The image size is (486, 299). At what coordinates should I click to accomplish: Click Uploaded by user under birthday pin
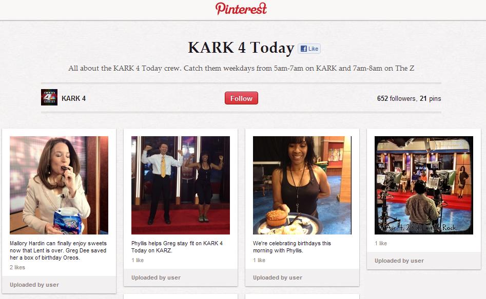point(278,277)
